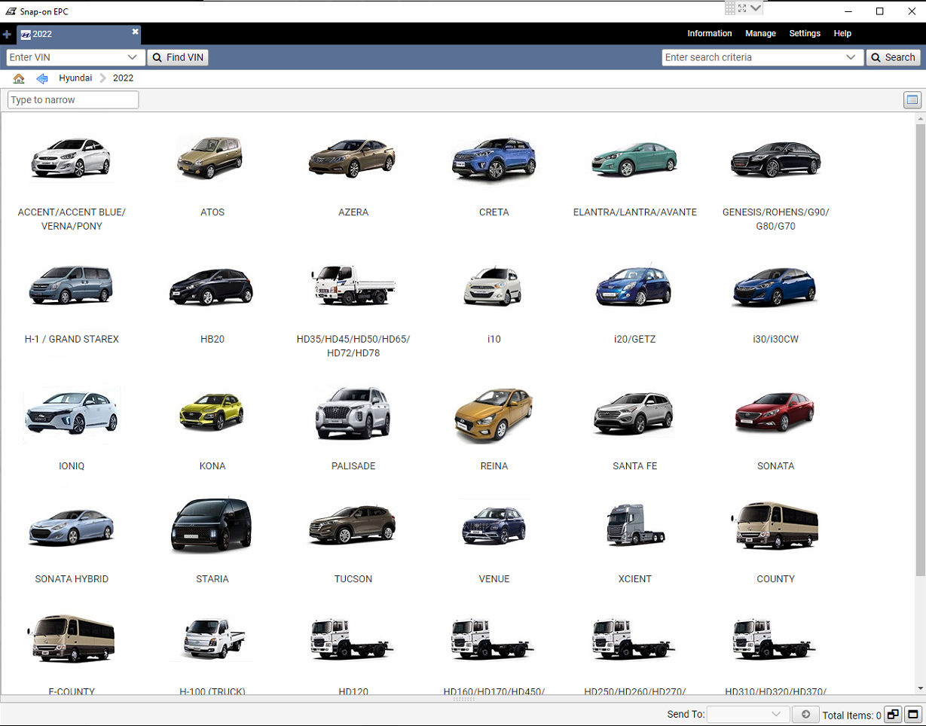Open the HD35/HD45/HD50 truck image
Image resolution: width=926 pixels, height=726 pixels.
pyautogui.click(x=353, y=285)
